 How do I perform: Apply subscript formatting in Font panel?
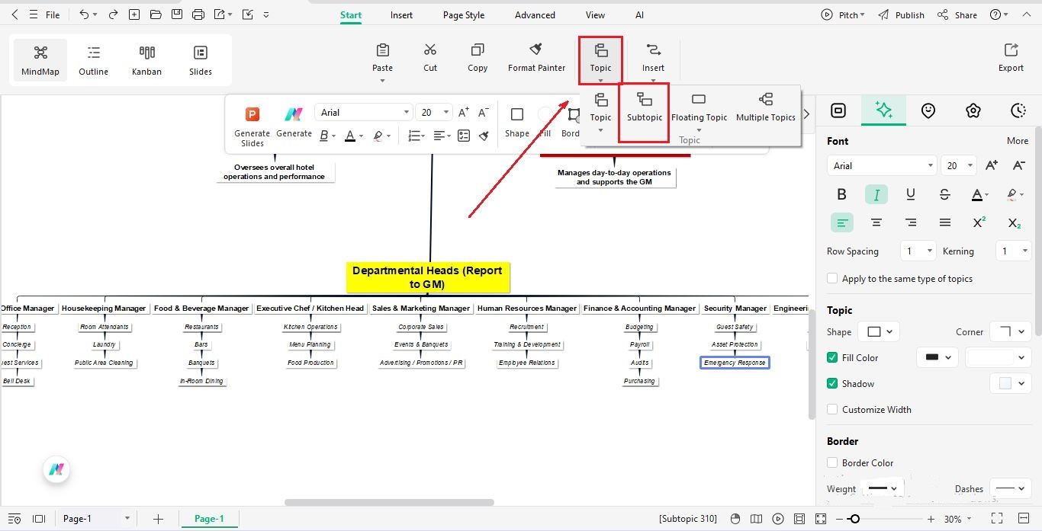click(1014, 222)
